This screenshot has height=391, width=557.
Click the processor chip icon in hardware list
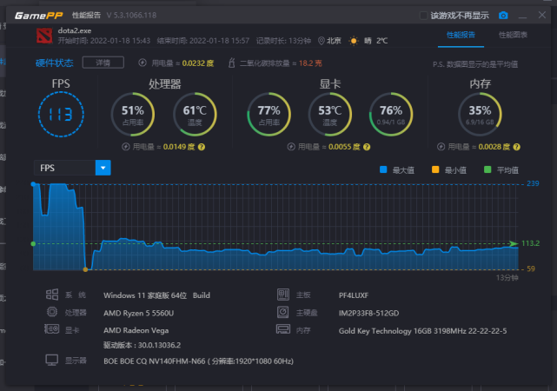coord(52,312)
